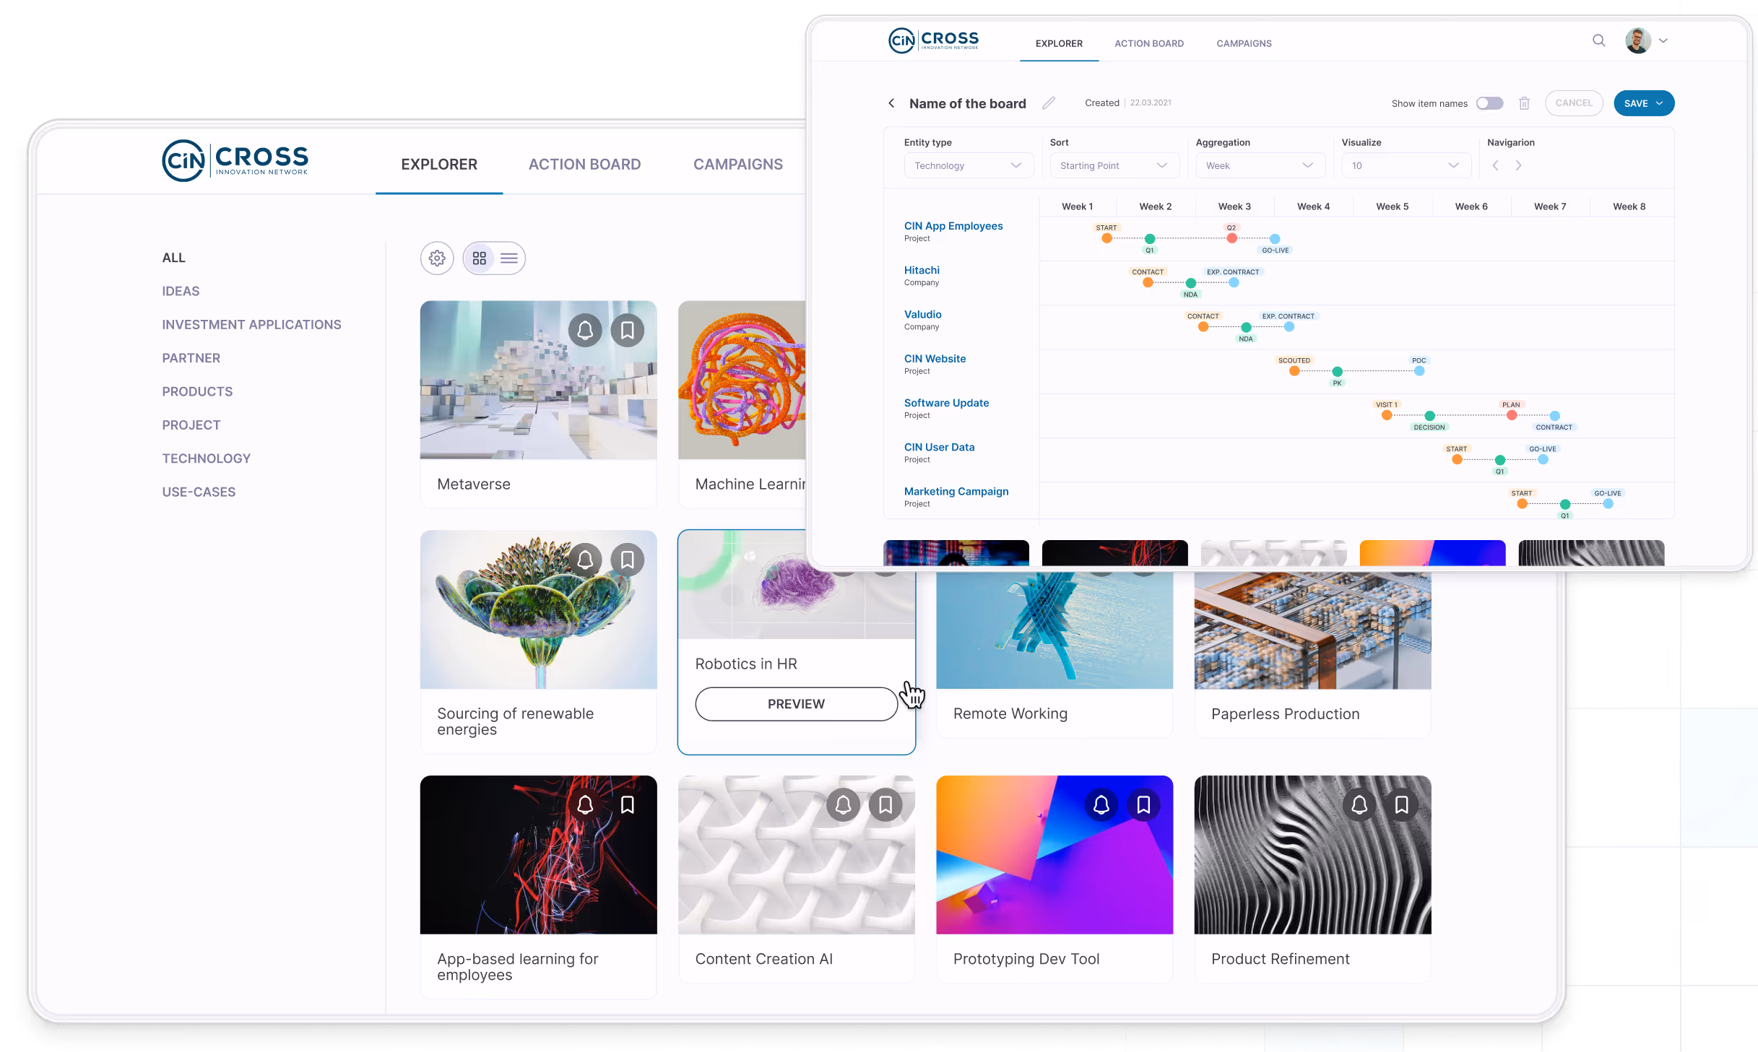Open the CAMPAIGNS tab
The image size is (1758, 1052).
pos(737,164)
